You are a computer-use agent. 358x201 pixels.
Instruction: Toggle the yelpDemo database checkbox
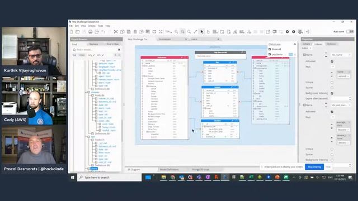pyautogui.click(x=270, y=55)
